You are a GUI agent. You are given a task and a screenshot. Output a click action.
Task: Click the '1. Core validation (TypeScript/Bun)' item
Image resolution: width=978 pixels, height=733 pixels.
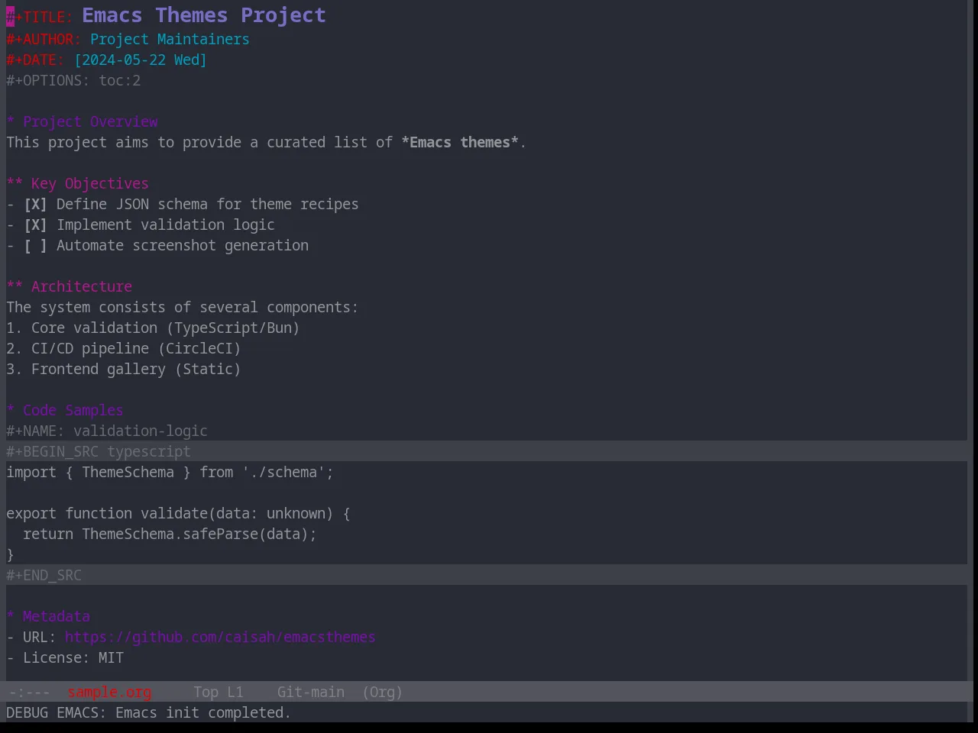153,328
